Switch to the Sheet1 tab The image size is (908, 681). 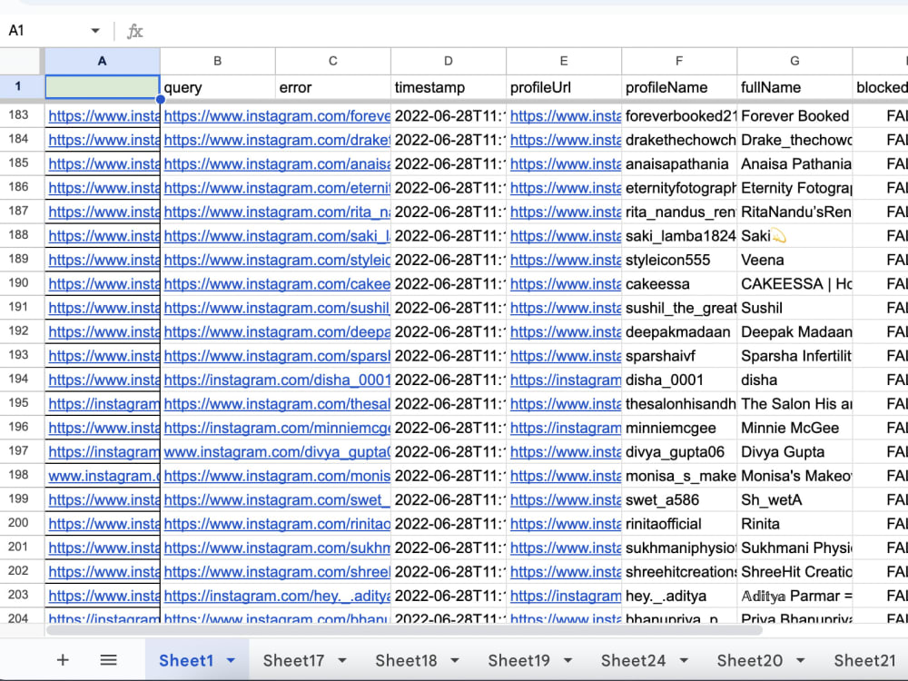[x=186, y=660]
